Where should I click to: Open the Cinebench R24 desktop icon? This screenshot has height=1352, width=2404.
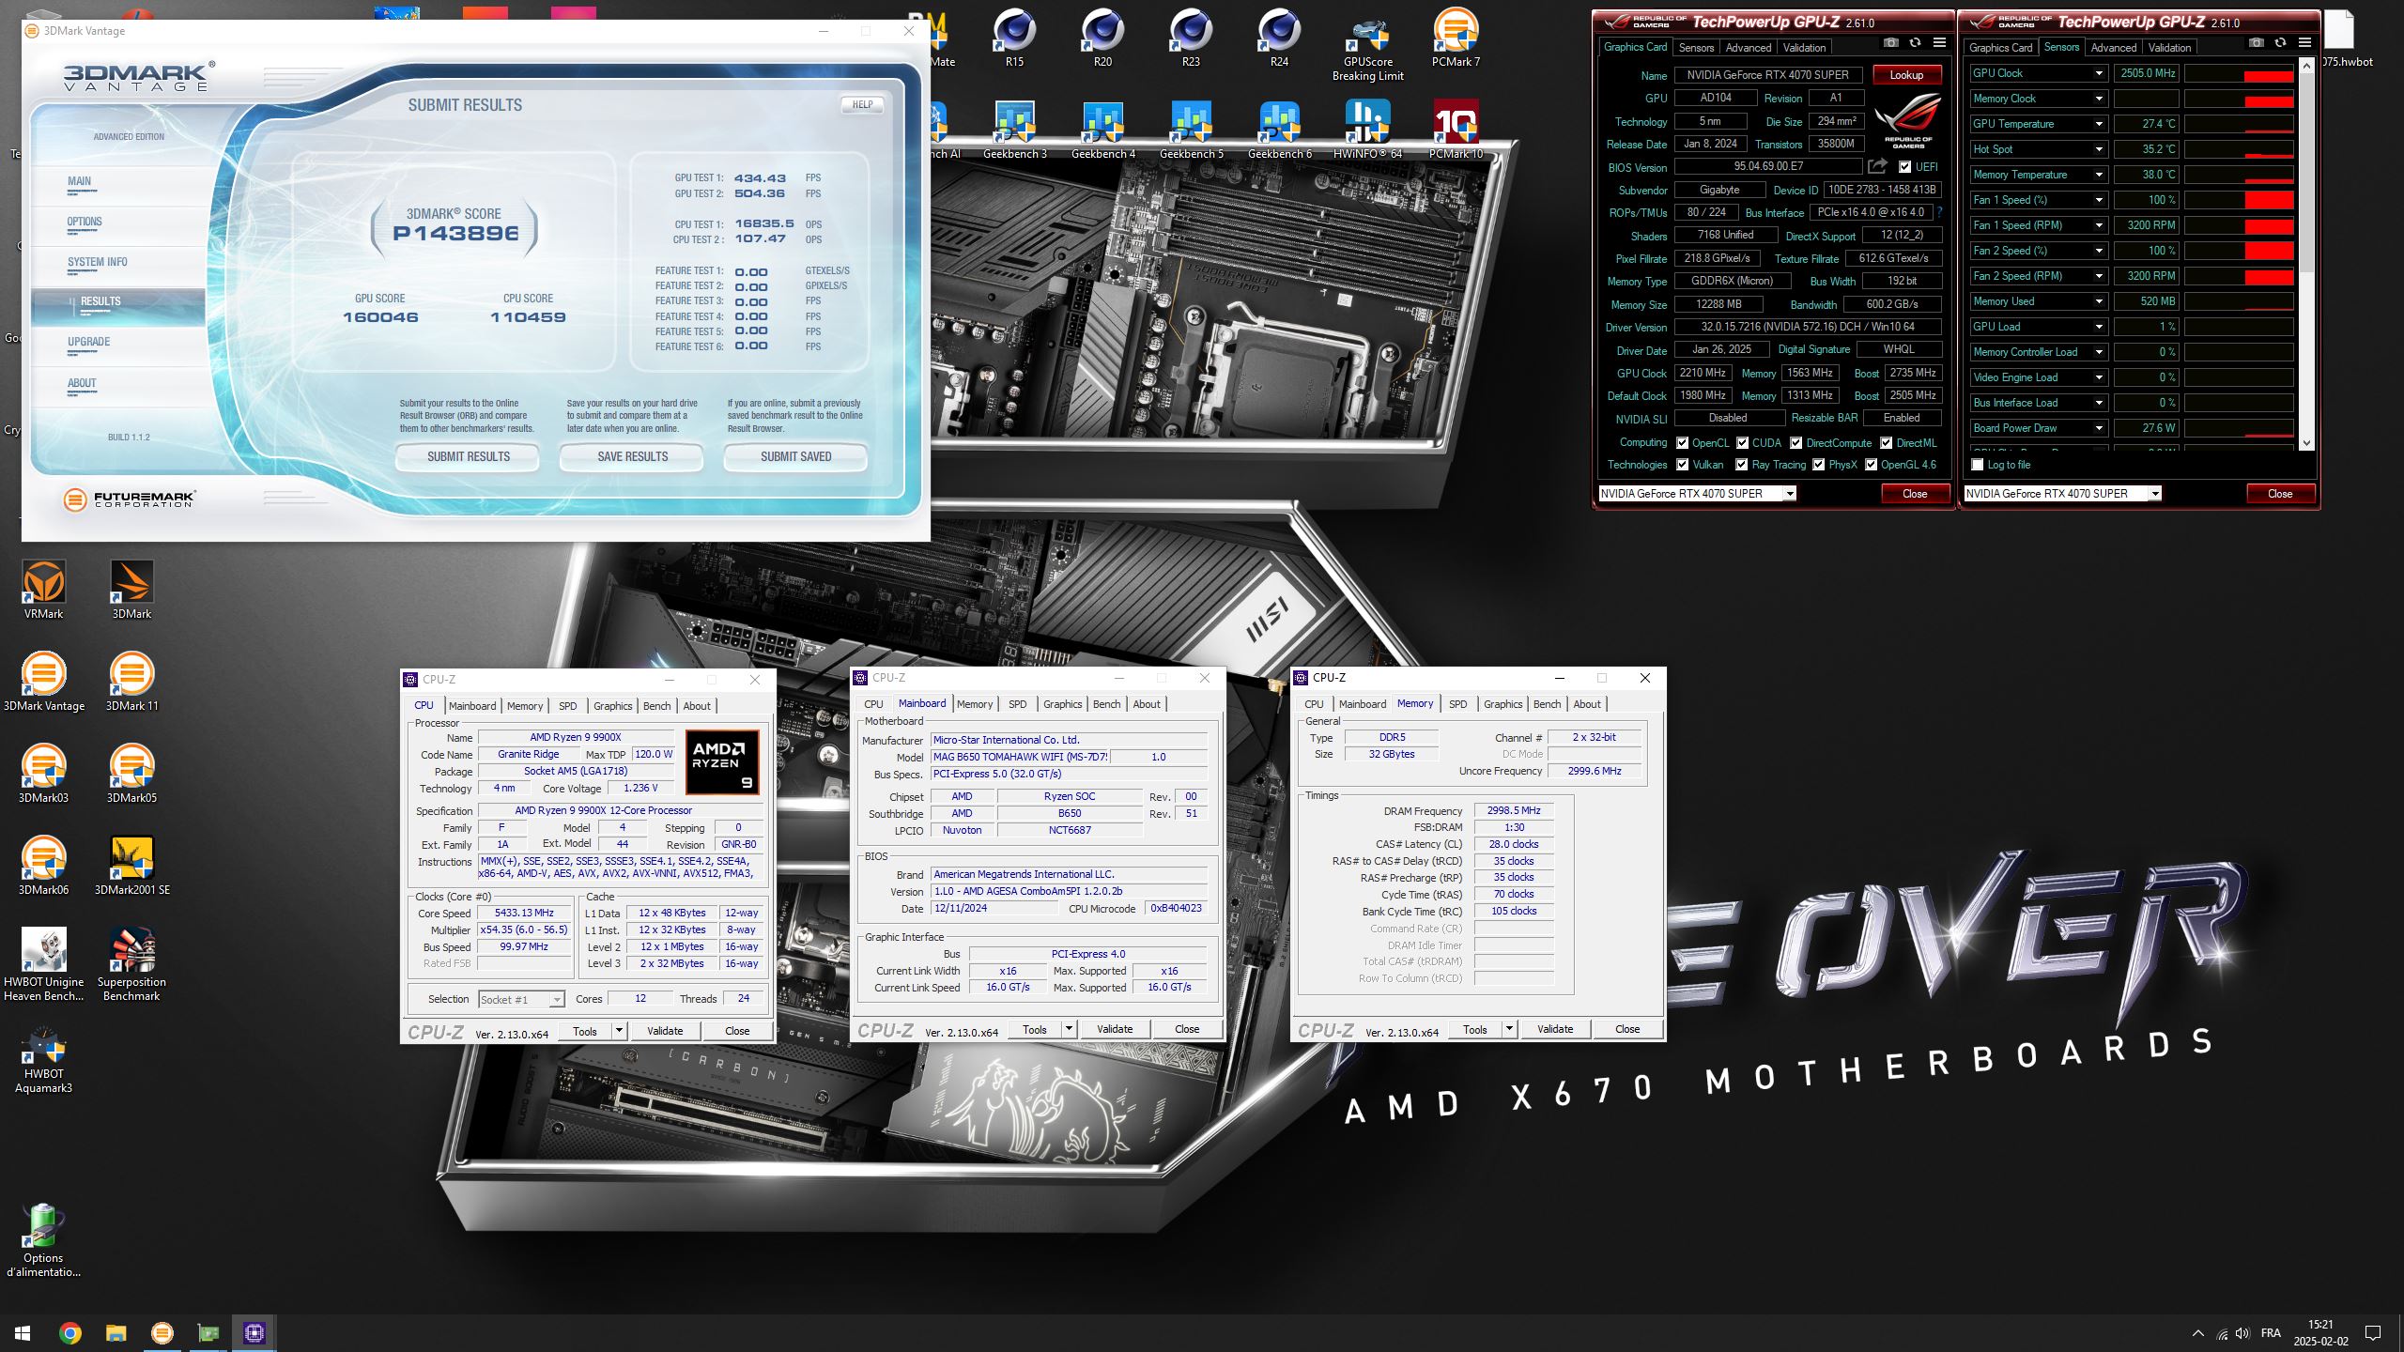coord(1279,38)
